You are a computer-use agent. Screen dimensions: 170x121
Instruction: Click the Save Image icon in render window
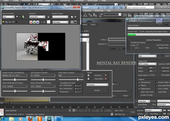coord(3,22)
